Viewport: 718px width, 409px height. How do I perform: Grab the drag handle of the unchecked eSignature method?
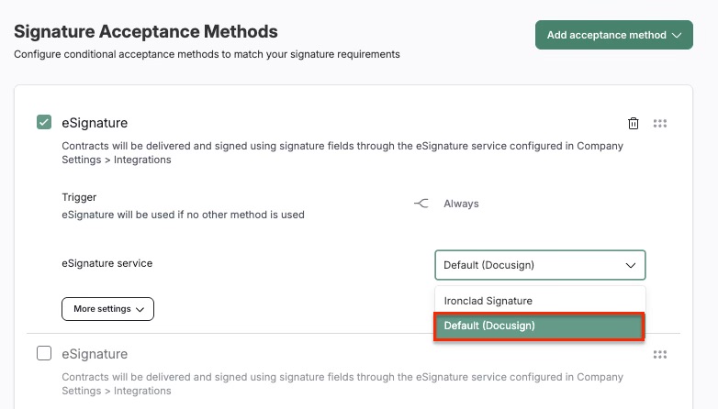[x=660, y=354]
